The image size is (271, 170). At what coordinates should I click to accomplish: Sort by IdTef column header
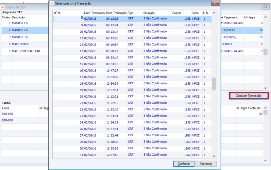(x=68, y=13)
